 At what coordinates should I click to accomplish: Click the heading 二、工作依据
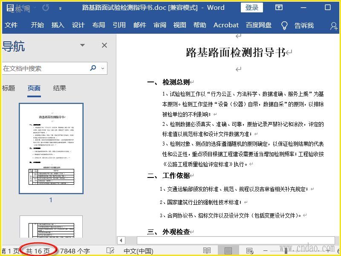[x=168, y=175]
